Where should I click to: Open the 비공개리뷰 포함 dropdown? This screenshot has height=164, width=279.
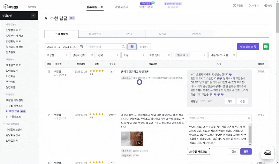(x=223, y=55)
